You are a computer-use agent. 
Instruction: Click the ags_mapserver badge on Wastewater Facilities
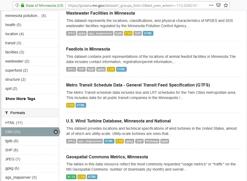tap(100, 33)
